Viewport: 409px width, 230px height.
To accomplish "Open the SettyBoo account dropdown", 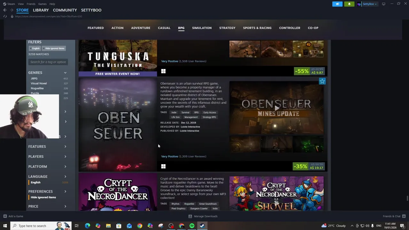I will 370,4.
